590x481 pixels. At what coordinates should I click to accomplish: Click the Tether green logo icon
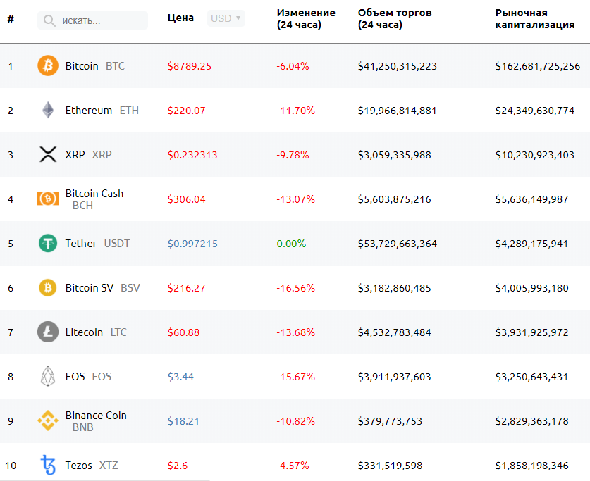point(48,244)
